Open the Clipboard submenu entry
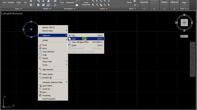Image resolution: width=197 pixels, height=110 pixels. pyautogui.click(x=53, y=35)
